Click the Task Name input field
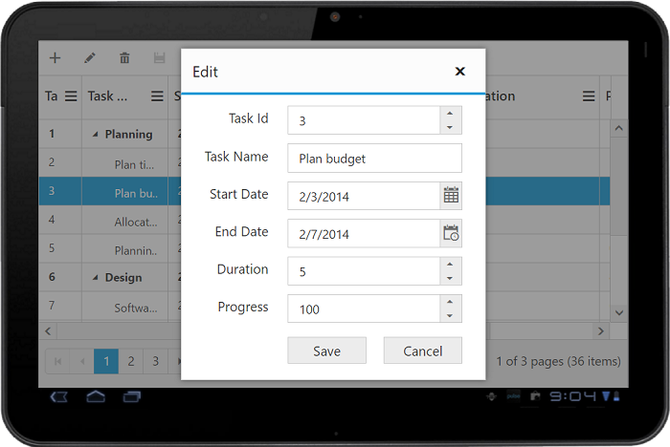 pyautogui.click(x=373, y=159)
